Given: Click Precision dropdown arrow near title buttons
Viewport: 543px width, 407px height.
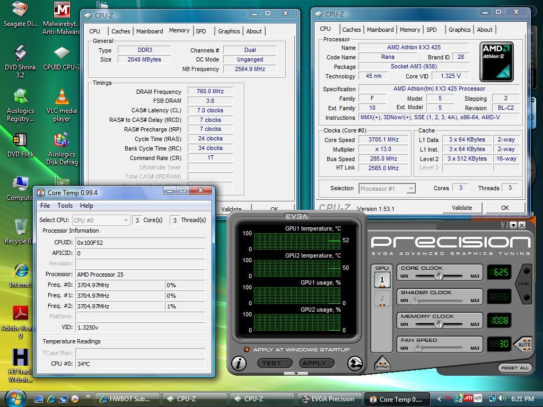Looking at the screenshot, I should coord(513,225).
